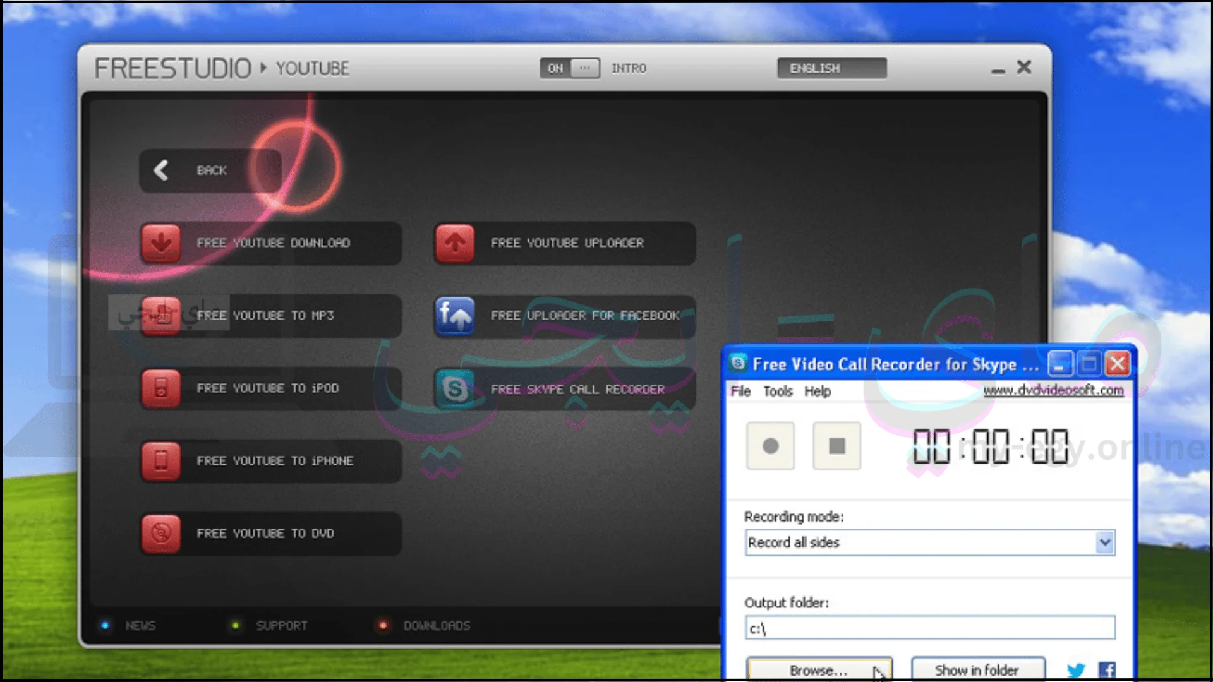The image size is (1213, 682).
Task: Click the YouTube breadcrumb label
Action: [312, 68]
